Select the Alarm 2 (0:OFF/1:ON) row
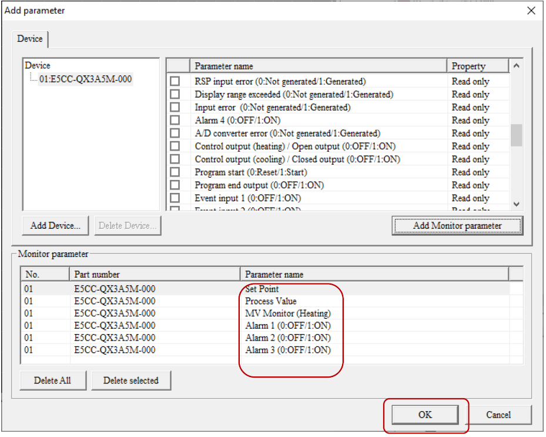 (265, 338)
